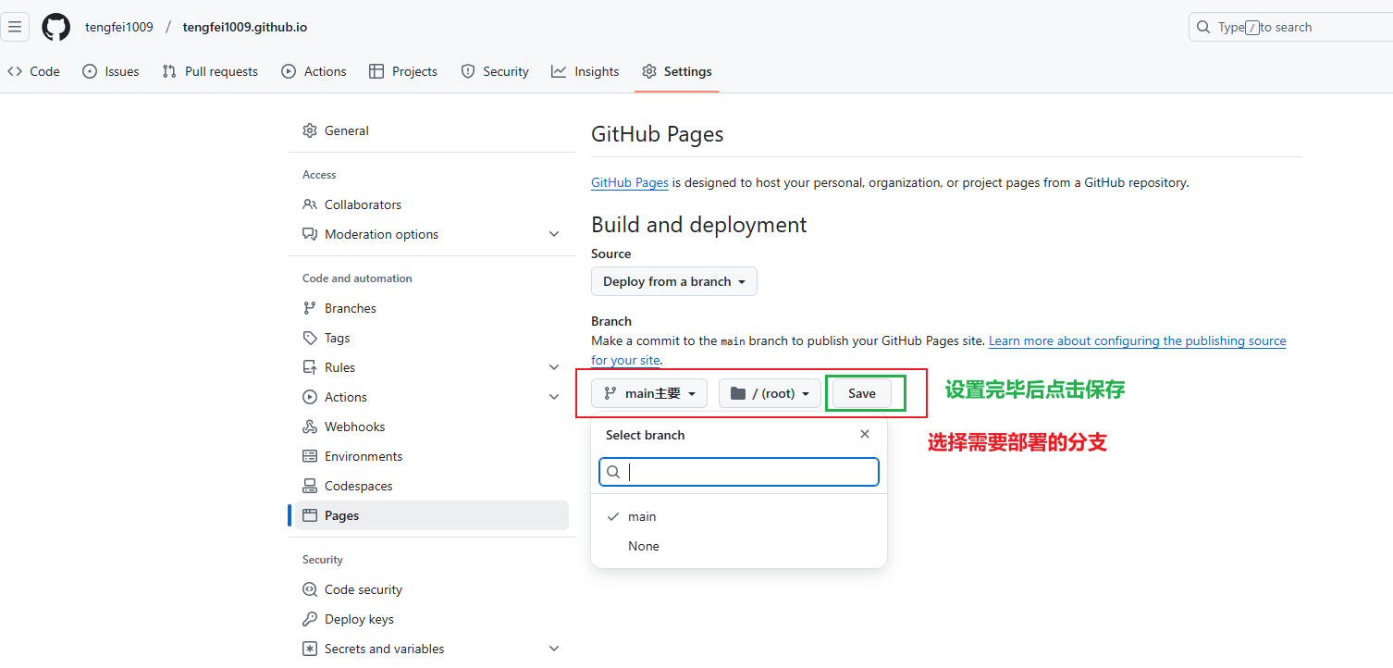This screenshot has height=668, width=1393.
Task: Open Pages settings item
Action: [x=432, y=515]
